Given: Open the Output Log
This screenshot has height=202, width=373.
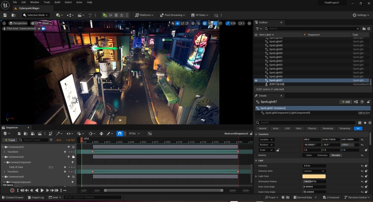Looking at the screenshot, I should click(x=36, y=198).
